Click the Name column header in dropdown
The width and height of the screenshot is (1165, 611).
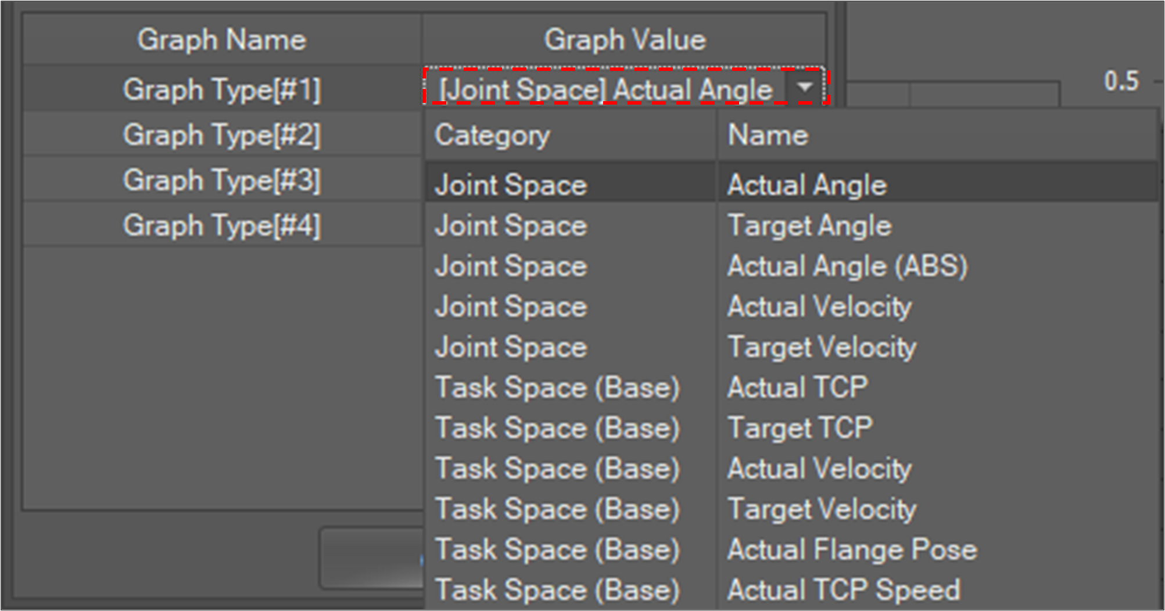tap(768, 135)
